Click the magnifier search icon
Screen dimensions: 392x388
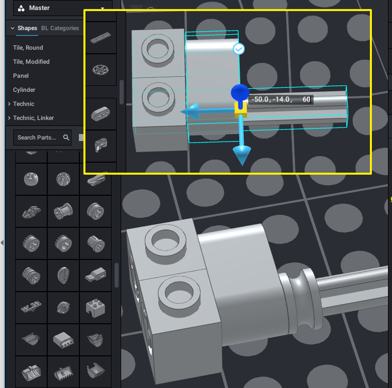pos(66,138)
